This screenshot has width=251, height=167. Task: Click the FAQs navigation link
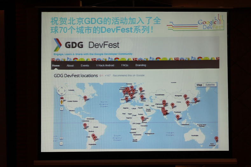tap(125, 65)
